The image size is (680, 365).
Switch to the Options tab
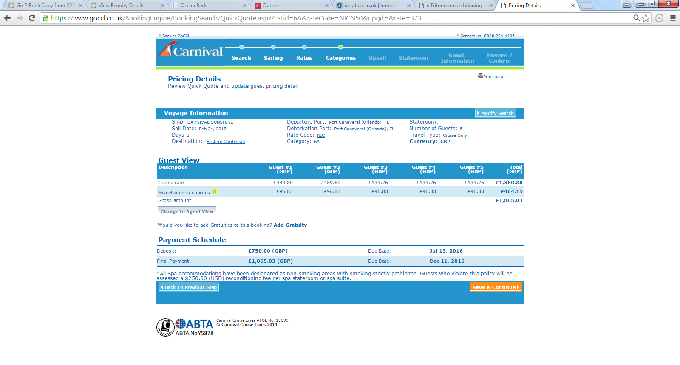coord(291,6)
